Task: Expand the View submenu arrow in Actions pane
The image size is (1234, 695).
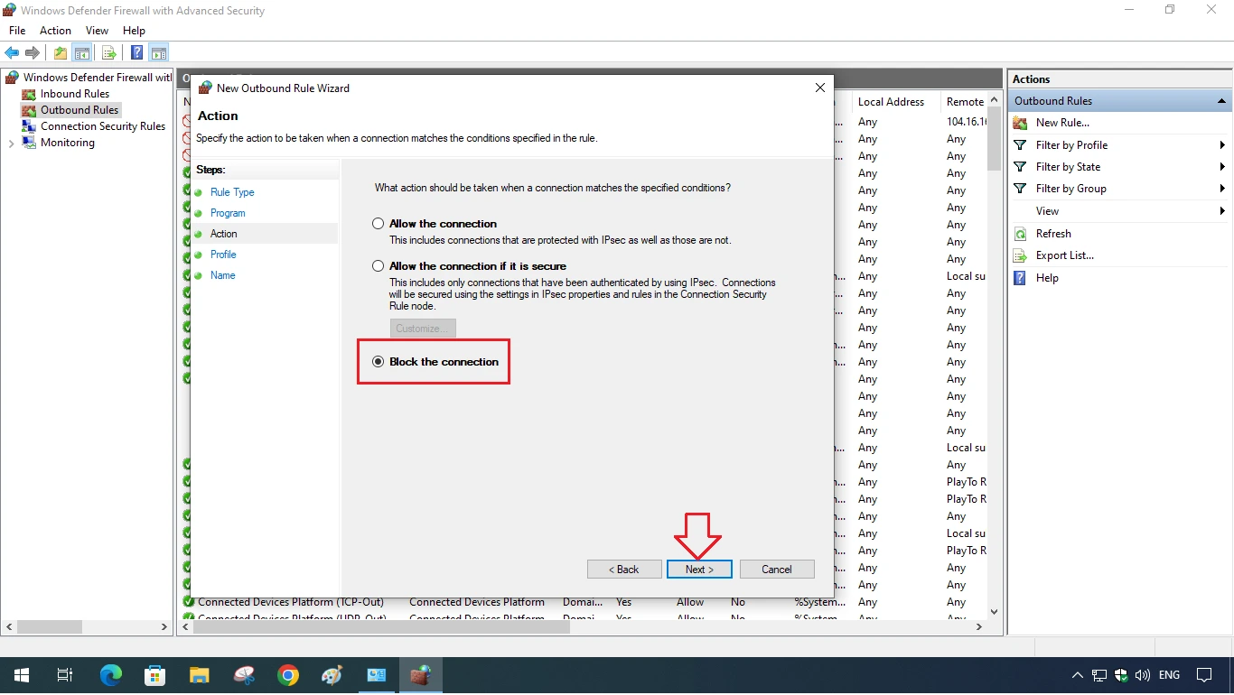Action: [1221, 211]
